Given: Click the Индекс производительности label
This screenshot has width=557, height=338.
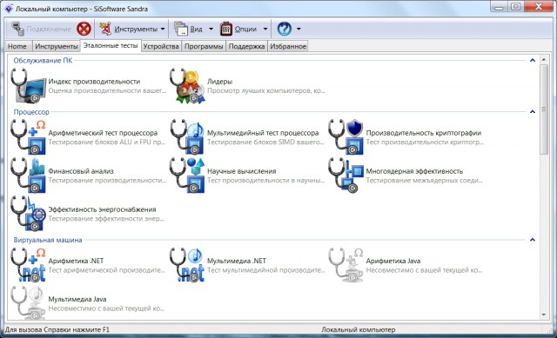Looking at the screenshot, I should click(94, 82).
